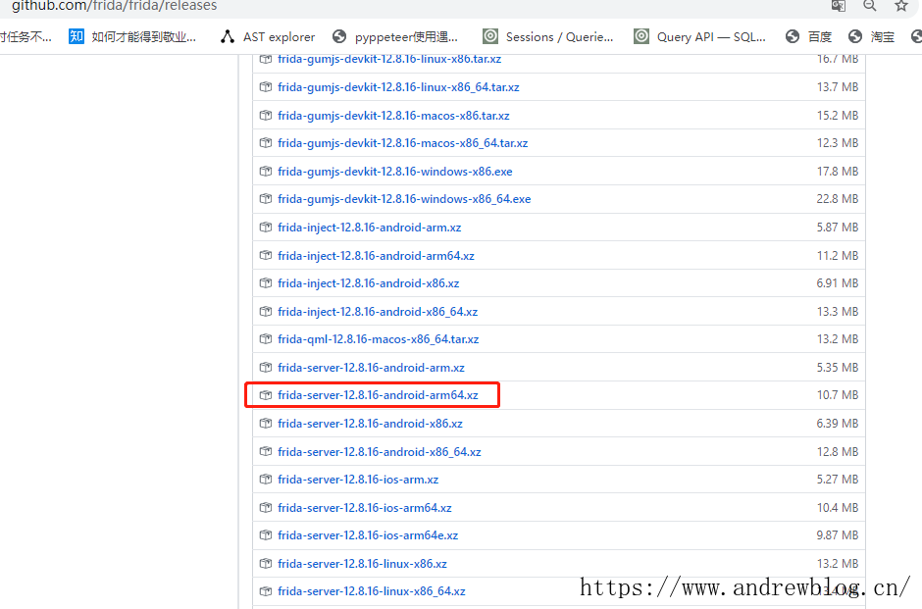
Task: Bookmark this page with the star icon
Action: (x=900, y=6)
